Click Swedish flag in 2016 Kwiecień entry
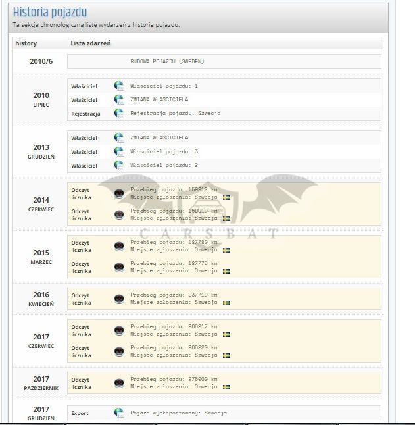The image size is (415, 425). click(x=226, y=303)
